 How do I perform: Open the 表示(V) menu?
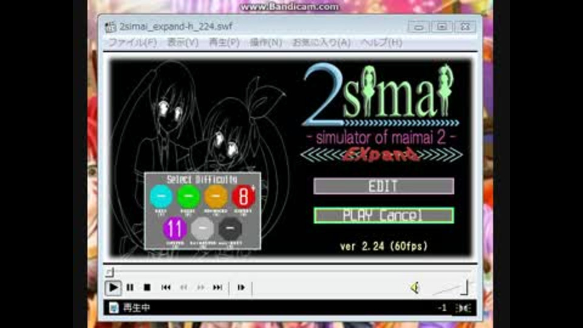(x=183, y=43)
